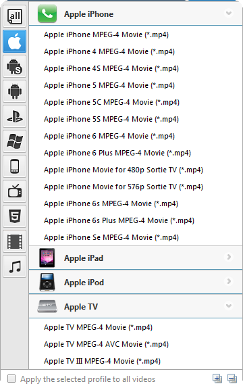Screen dimensions: 243x388
Task: Select Apple iPhone 6 MPEG-4 Movie profile
Action: pyautogui.click(x=109, y=136)
